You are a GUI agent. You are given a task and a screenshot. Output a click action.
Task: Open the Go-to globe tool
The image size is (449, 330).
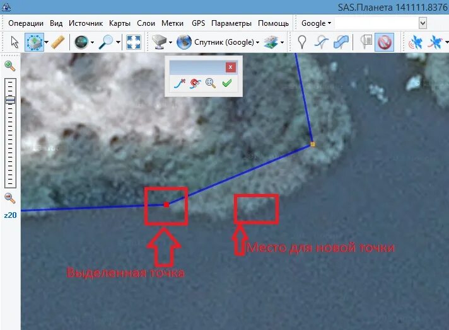click(81, 42)
